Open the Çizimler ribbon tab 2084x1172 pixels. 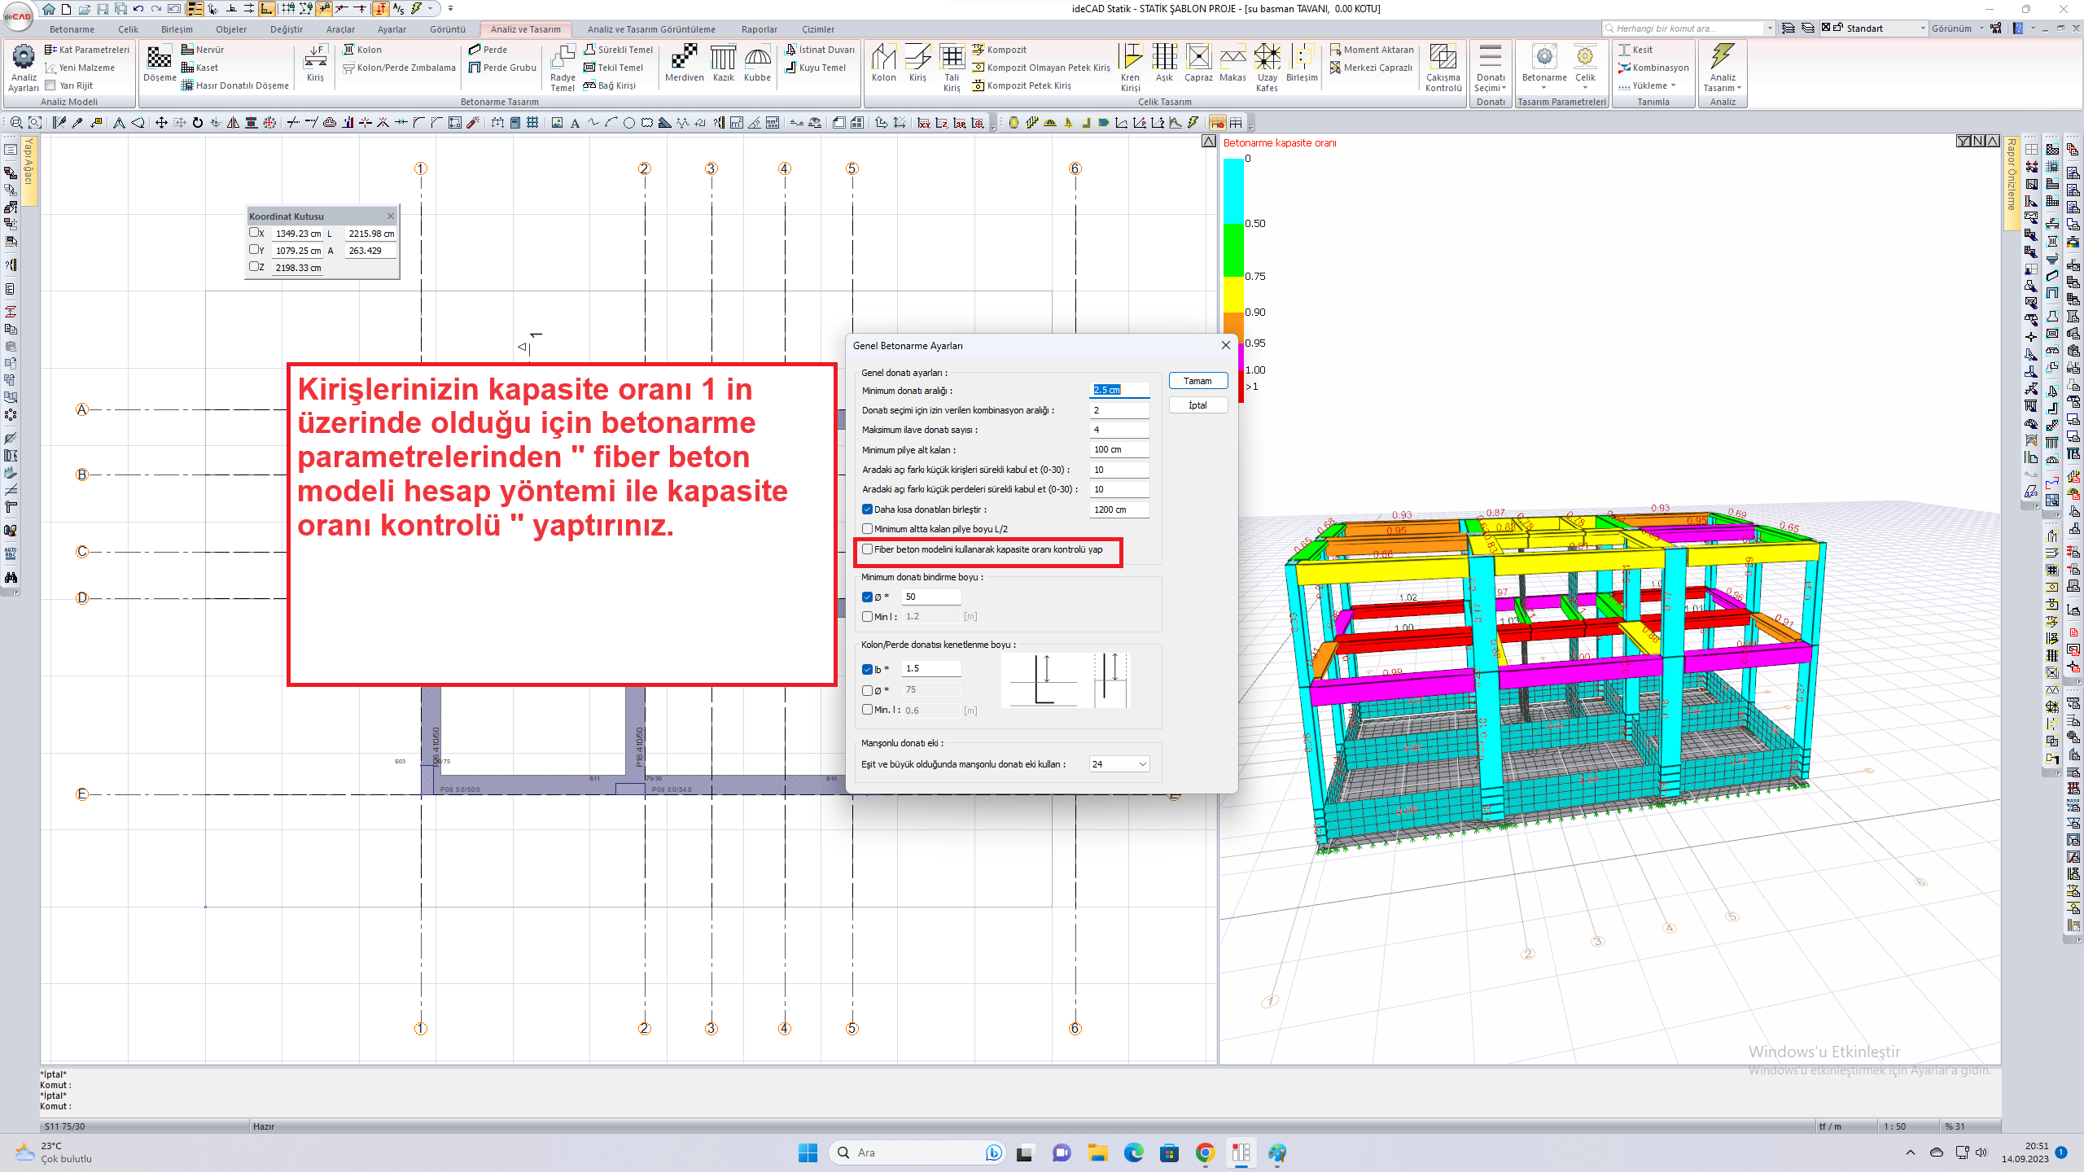(817, 29)
